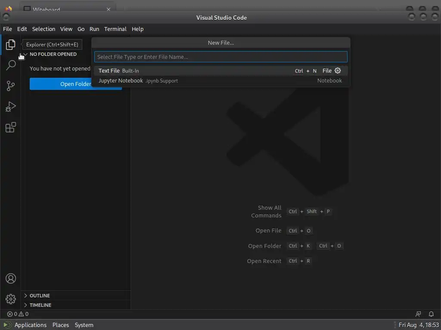
Task: Open the Help menu
Action: click(x=137, y=29)
